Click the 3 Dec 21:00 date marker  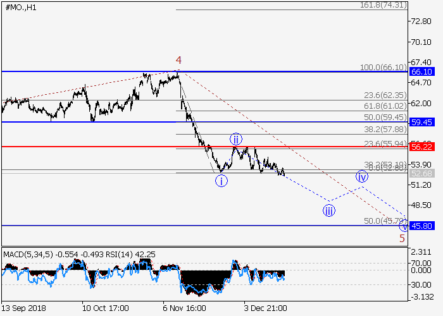point(265,308)
